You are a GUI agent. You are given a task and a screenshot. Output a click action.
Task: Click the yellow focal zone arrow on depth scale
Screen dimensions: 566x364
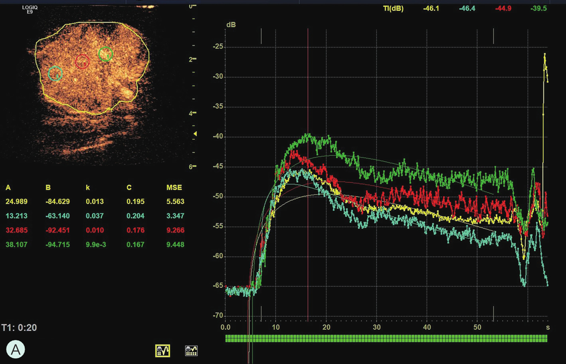pos(195,134)
